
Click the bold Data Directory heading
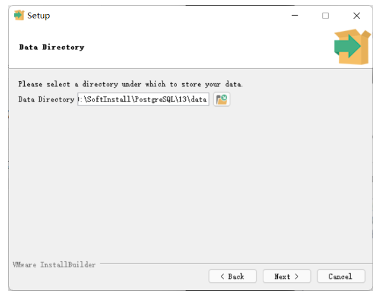51,47
